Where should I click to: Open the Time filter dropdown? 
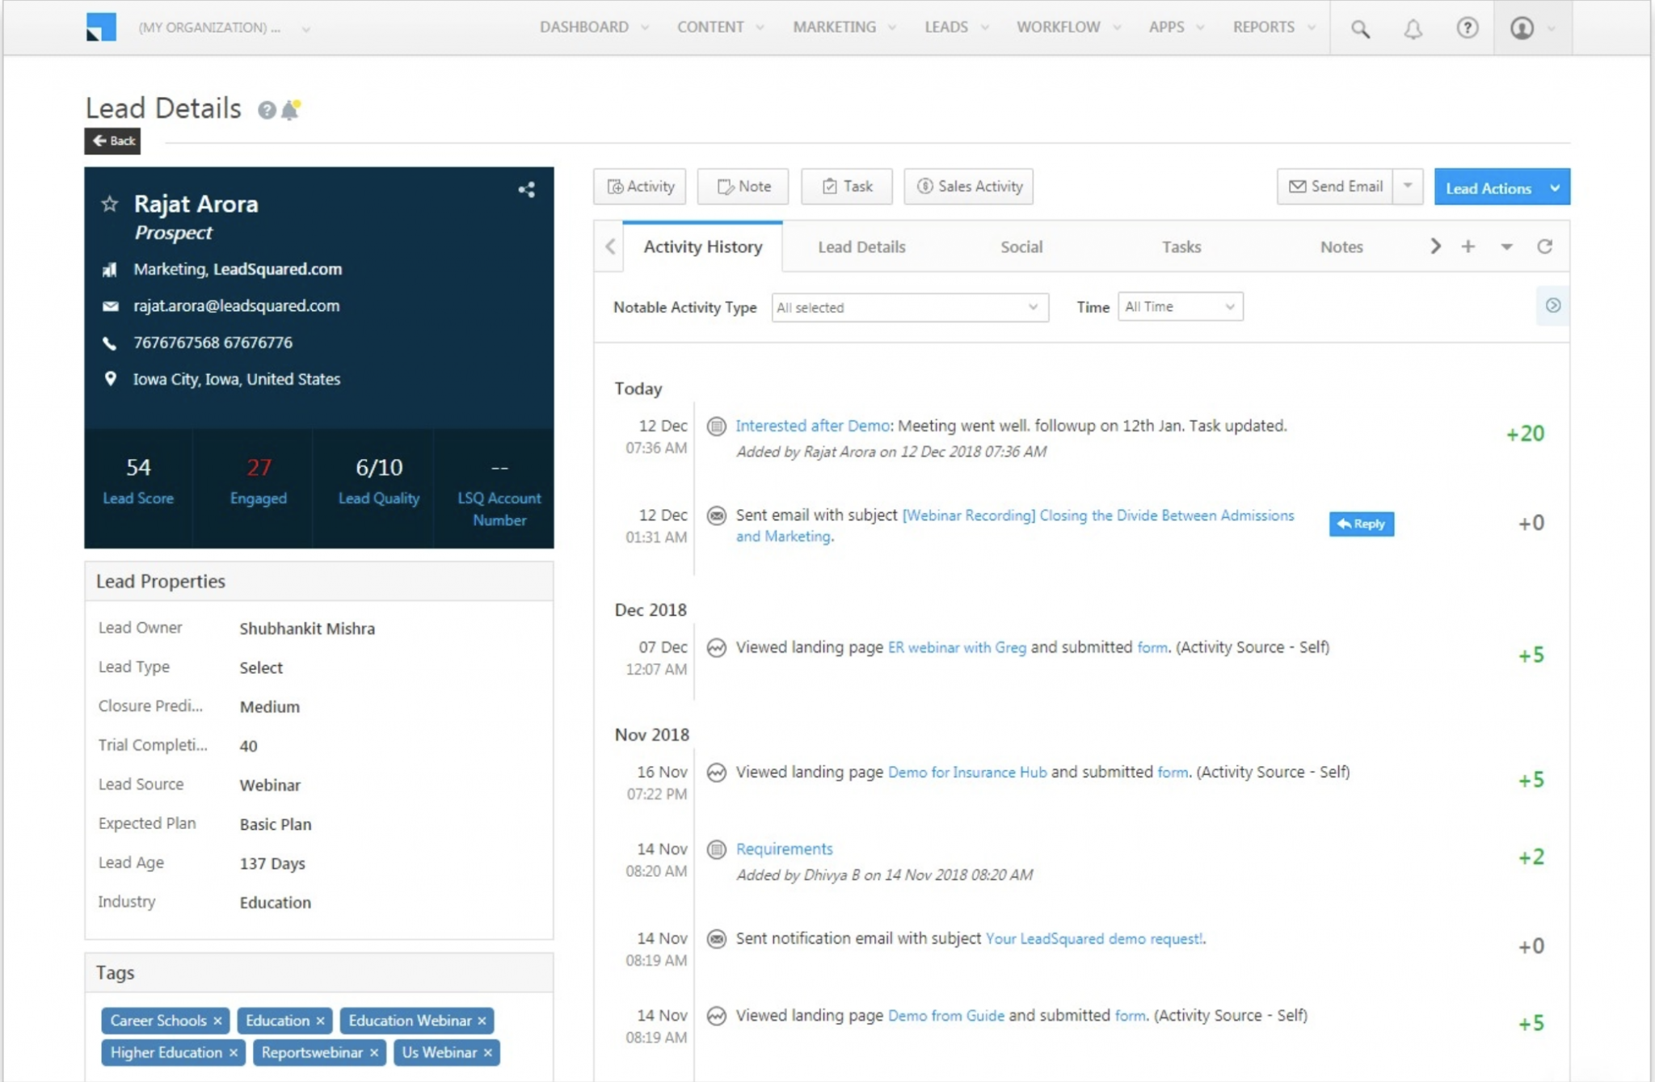[x=1180, y=307]
